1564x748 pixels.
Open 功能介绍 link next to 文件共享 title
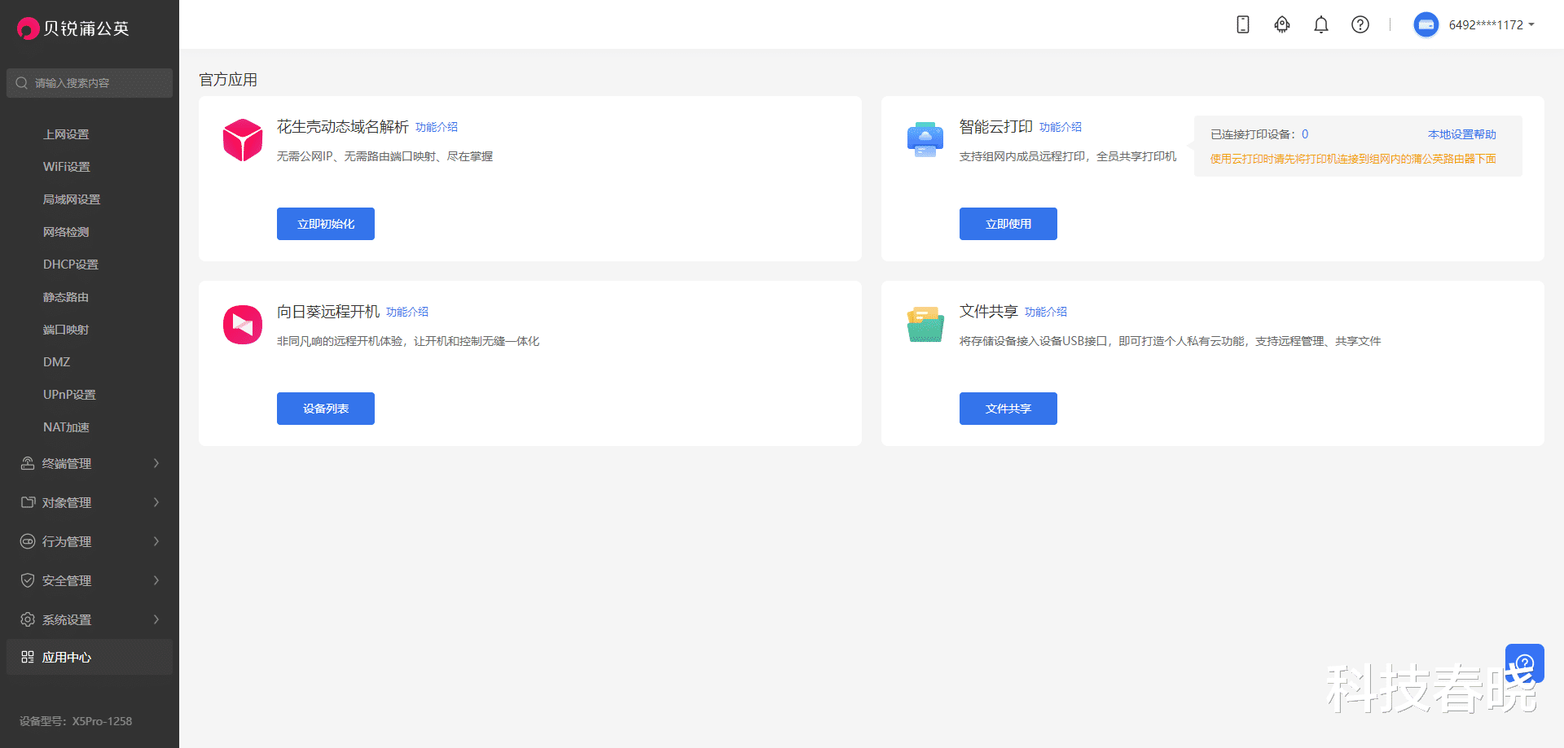tap(1046, 312)
